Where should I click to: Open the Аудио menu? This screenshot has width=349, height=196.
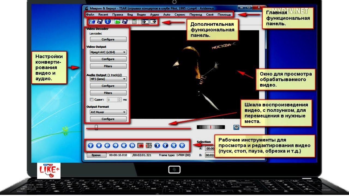pyautogui.click(x=155, y=14)
